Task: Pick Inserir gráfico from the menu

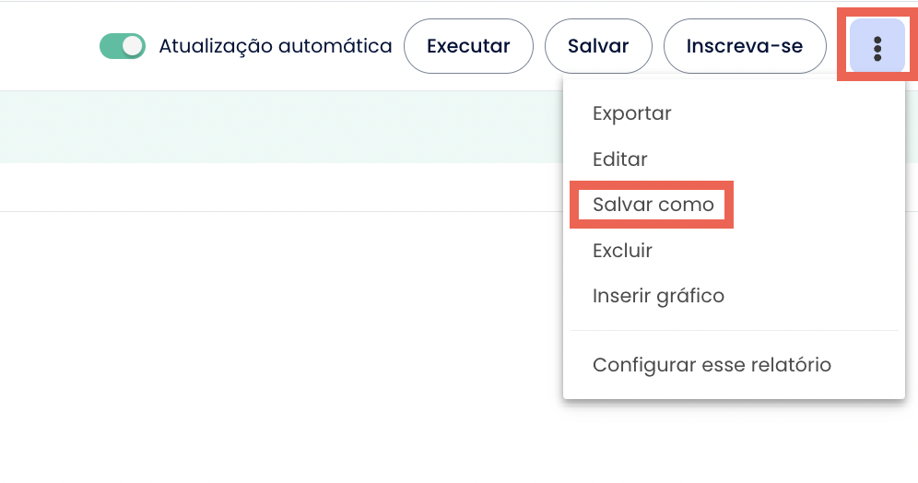Action: (x=658, y=296)
